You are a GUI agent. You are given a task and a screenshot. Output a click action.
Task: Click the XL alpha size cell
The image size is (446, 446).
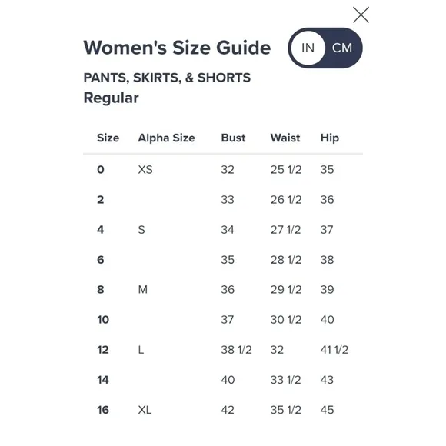point(145,410)
